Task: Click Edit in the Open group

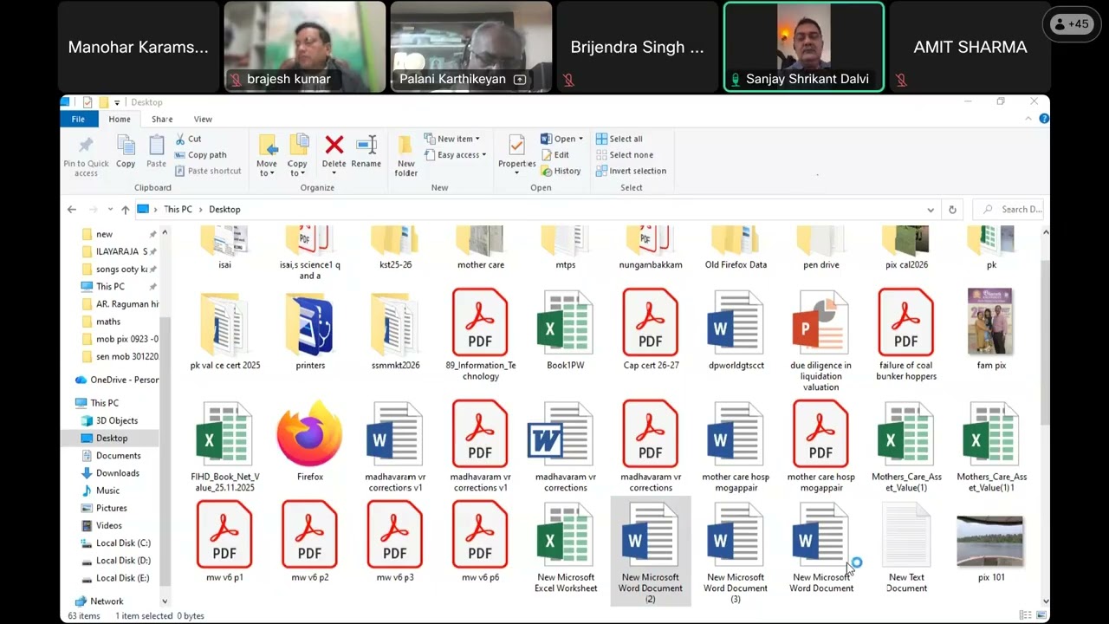Action: (554, 155)
